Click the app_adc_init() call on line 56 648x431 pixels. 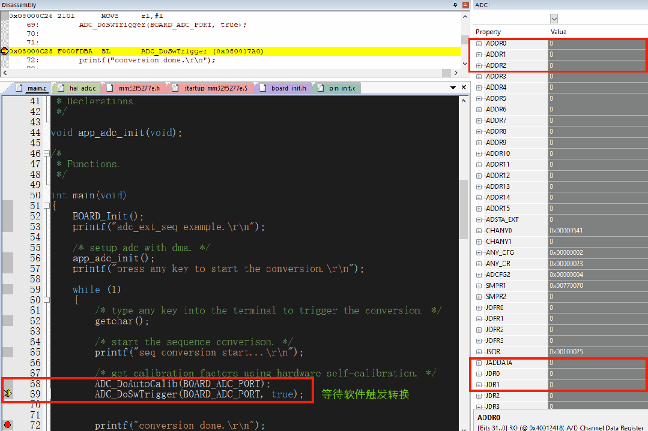coord(114,258)
